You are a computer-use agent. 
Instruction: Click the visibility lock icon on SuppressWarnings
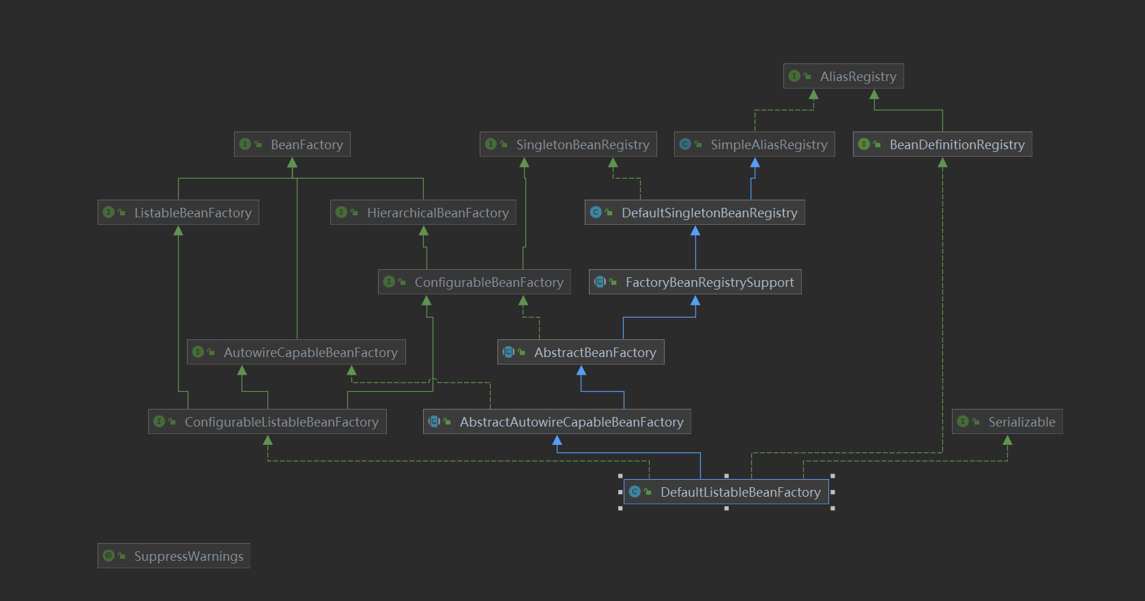(x=121, y=556)
